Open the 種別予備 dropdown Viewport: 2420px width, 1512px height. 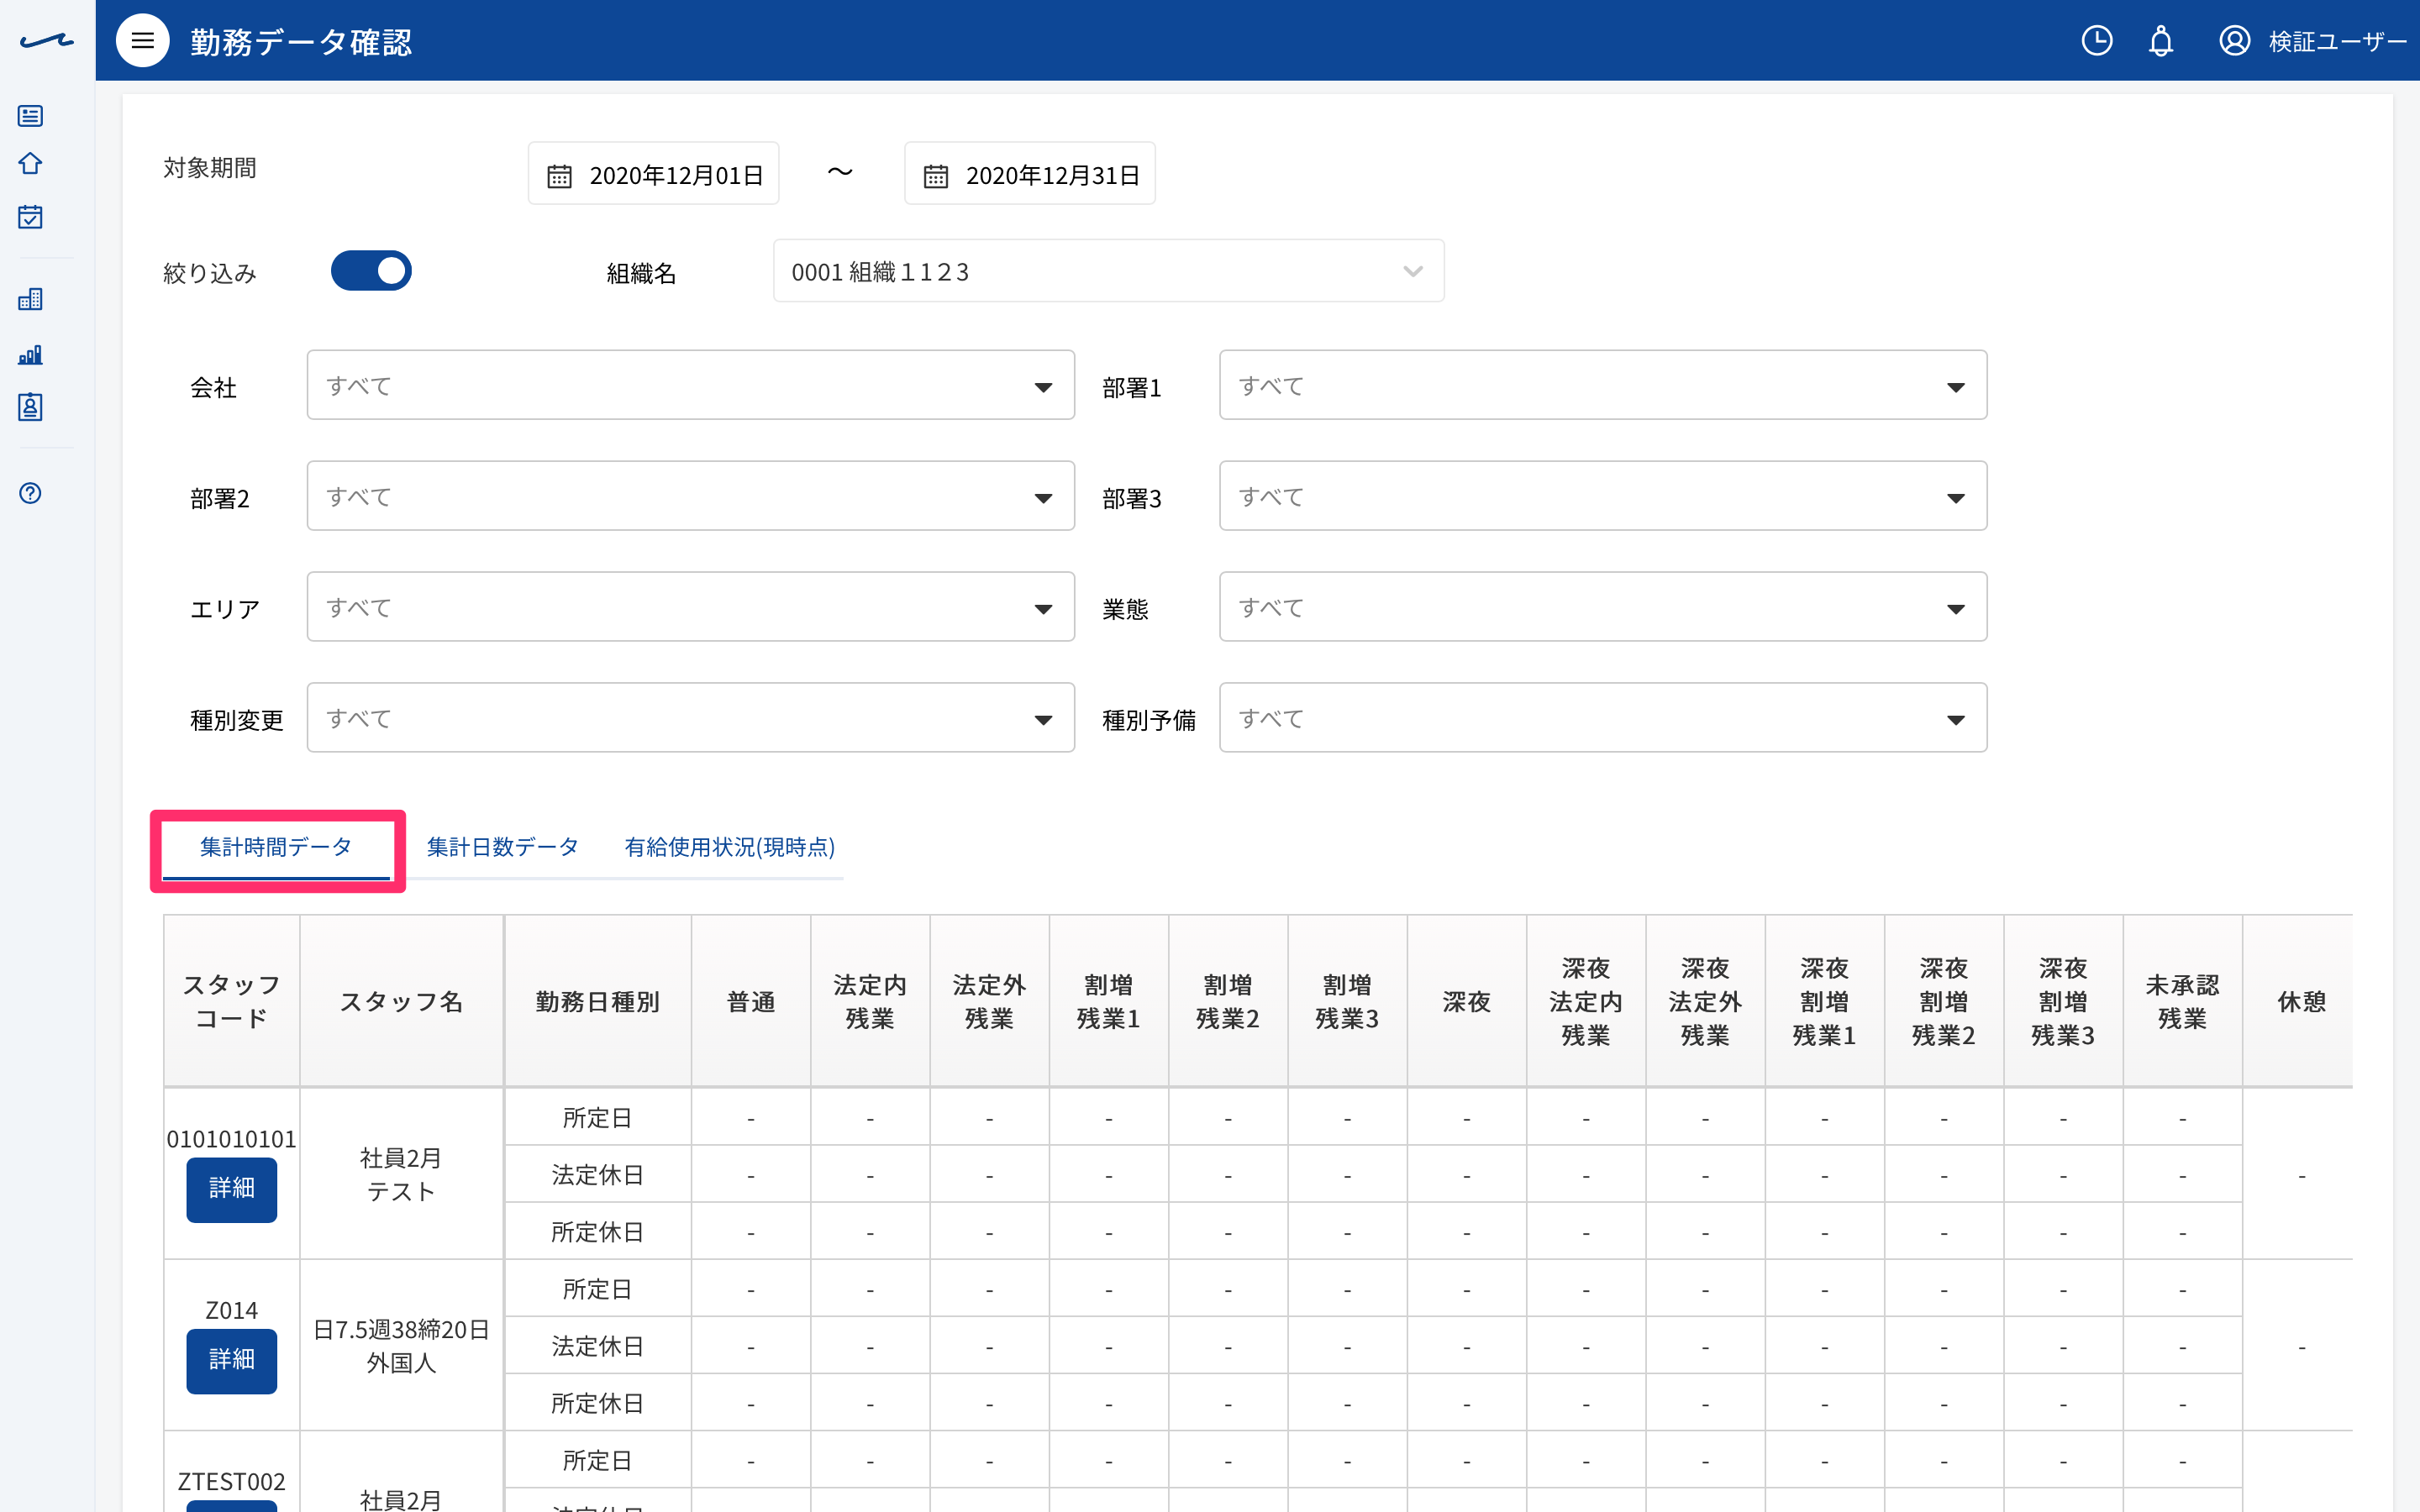pos(1603,718)
